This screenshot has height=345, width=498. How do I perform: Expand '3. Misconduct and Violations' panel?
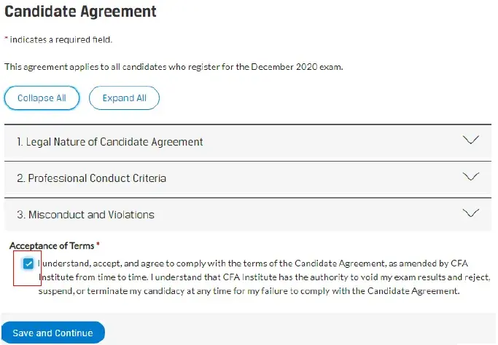tap(248, 215)
